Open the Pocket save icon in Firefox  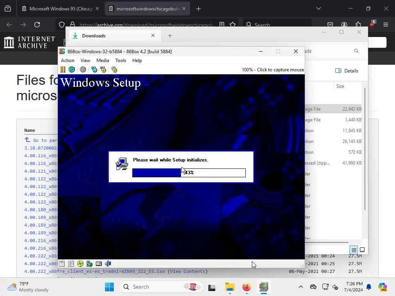(330, 25)
